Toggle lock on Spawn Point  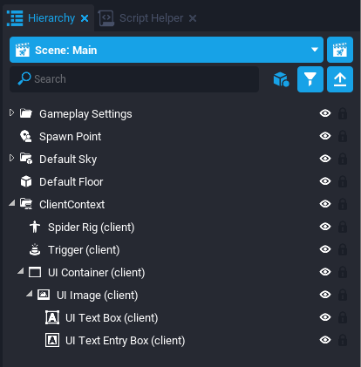click(343, 136)
